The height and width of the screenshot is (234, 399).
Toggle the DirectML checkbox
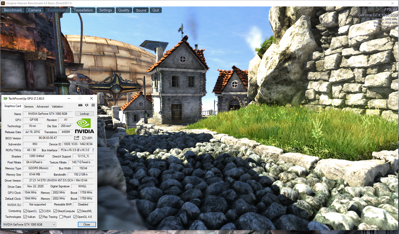coord(79,211)
